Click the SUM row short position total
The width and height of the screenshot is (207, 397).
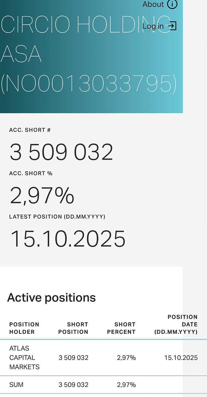(73, 385)
